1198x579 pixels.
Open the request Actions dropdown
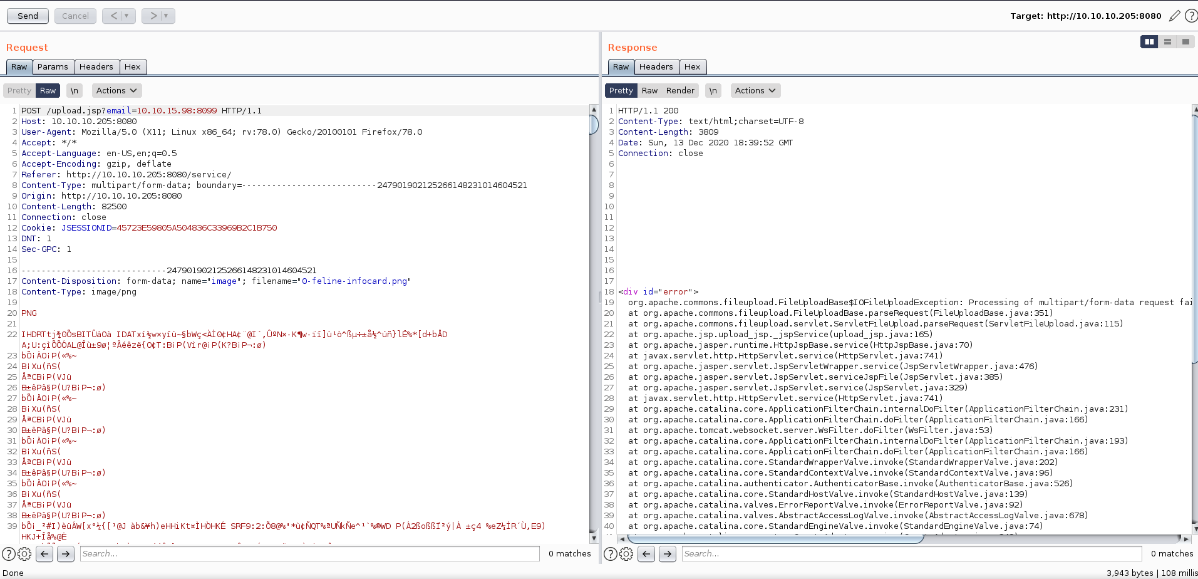point(116,91)
